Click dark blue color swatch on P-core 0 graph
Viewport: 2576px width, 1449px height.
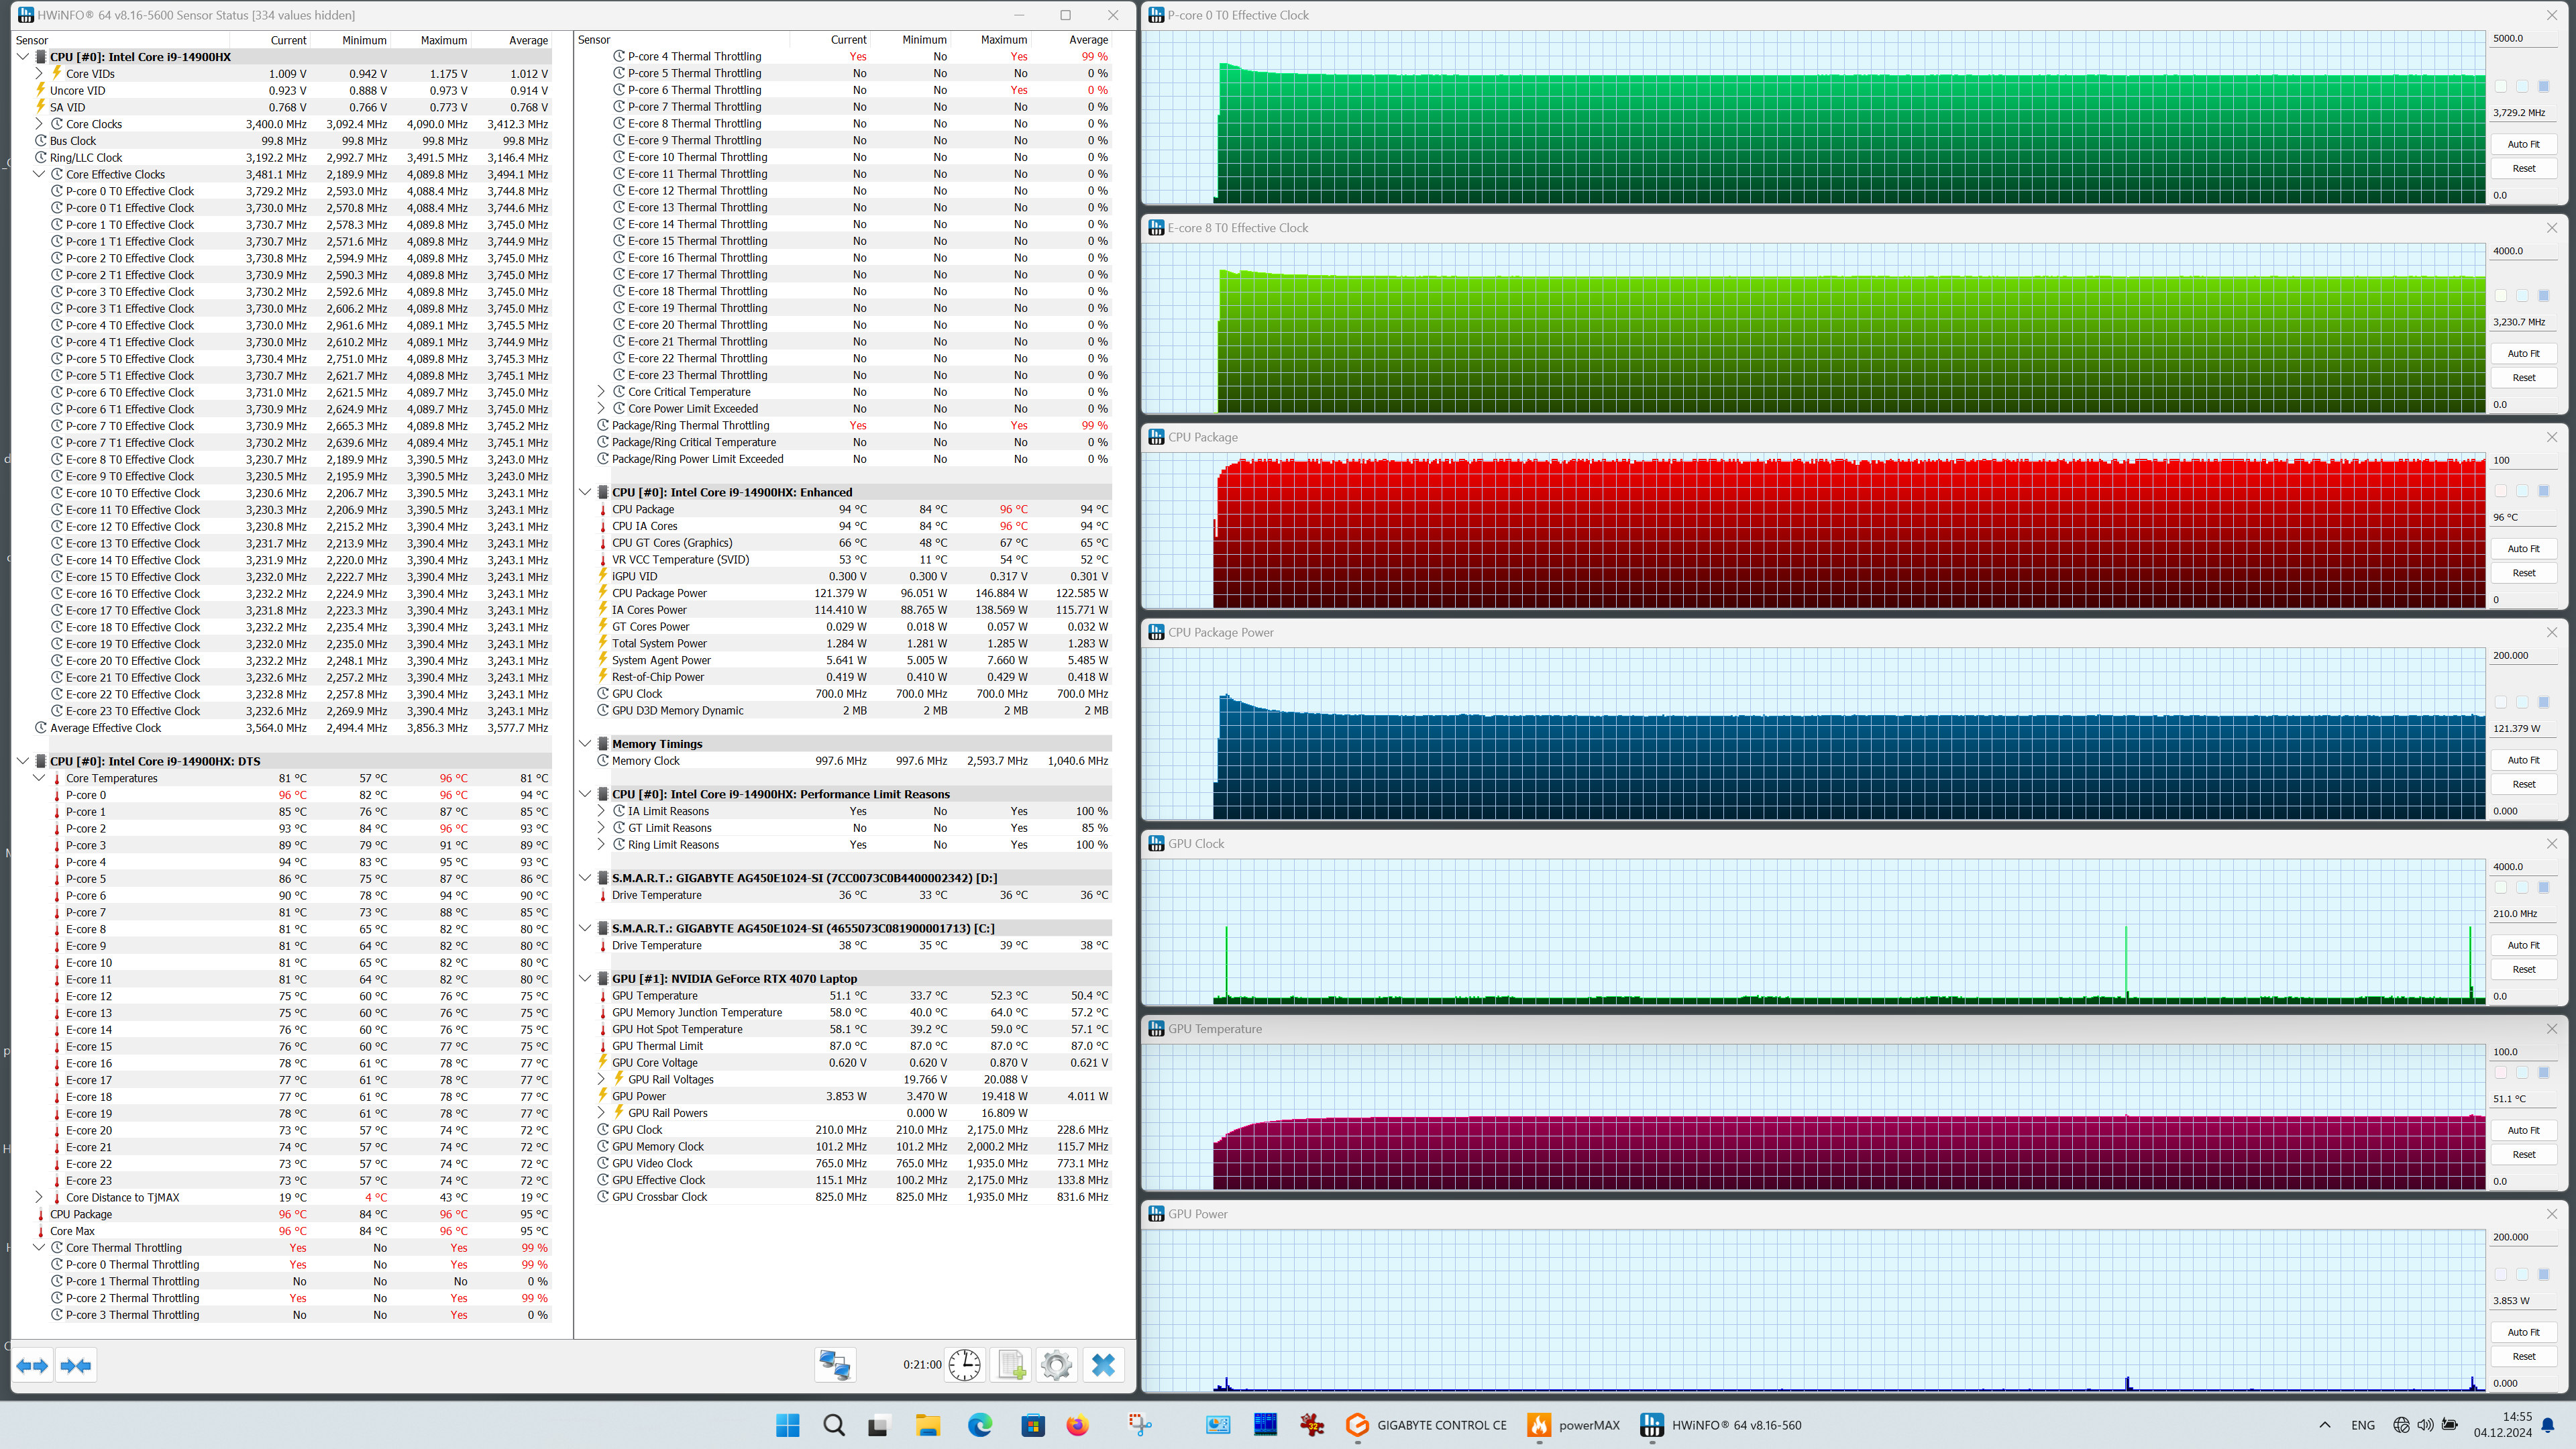(2544, 87)
